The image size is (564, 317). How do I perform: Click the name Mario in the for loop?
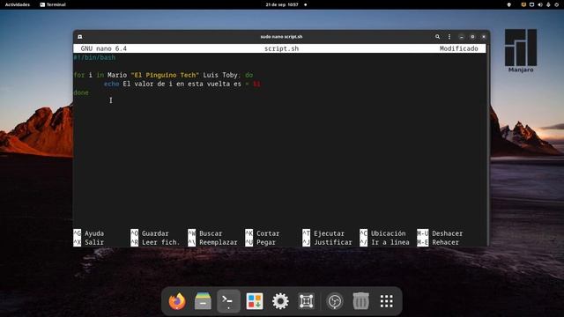pos(117,75)
